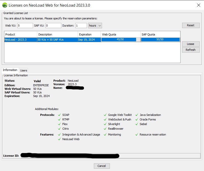204x171 pixels.
Task: Focus the Web VU input field
Action: click(x=25, y=26)
